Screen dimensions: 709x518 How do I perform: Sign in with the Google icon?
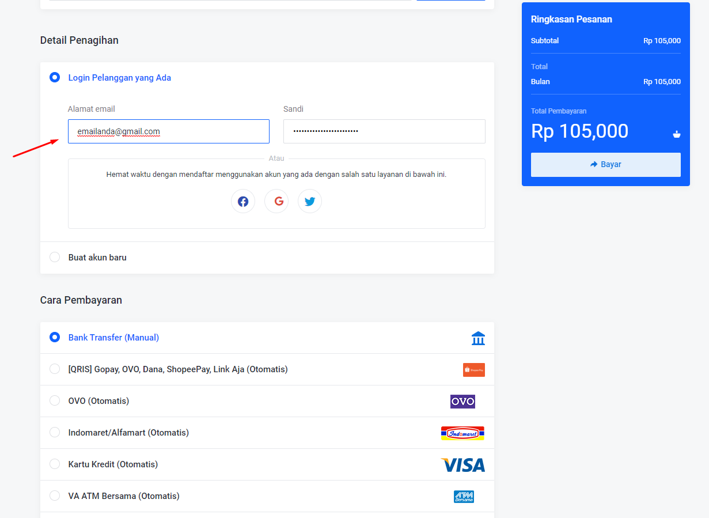tap(276, 202)
